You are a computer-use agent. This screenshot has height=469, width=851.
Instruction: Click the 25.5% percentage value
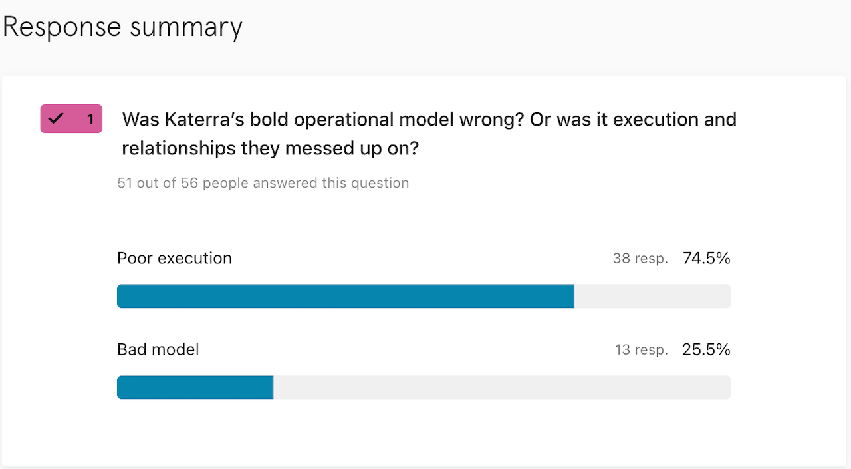tap(707, 349)
